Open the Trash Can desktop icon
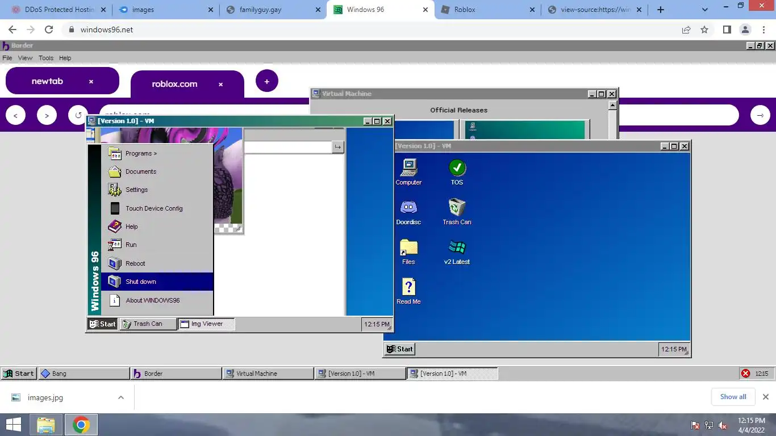 [457, 212]
